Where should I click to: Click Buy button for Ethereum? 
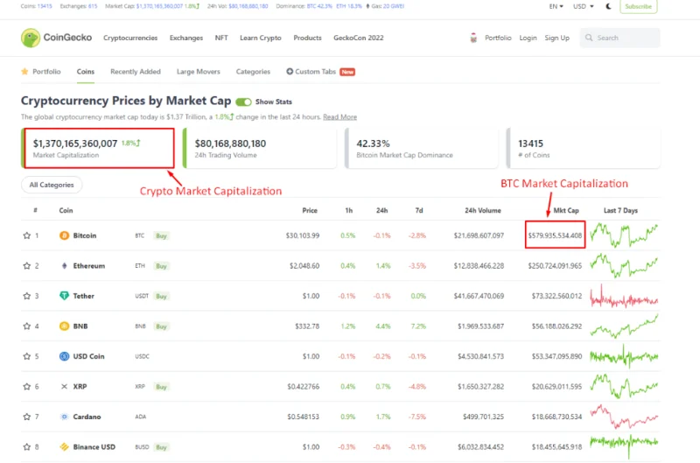[161, 266]
